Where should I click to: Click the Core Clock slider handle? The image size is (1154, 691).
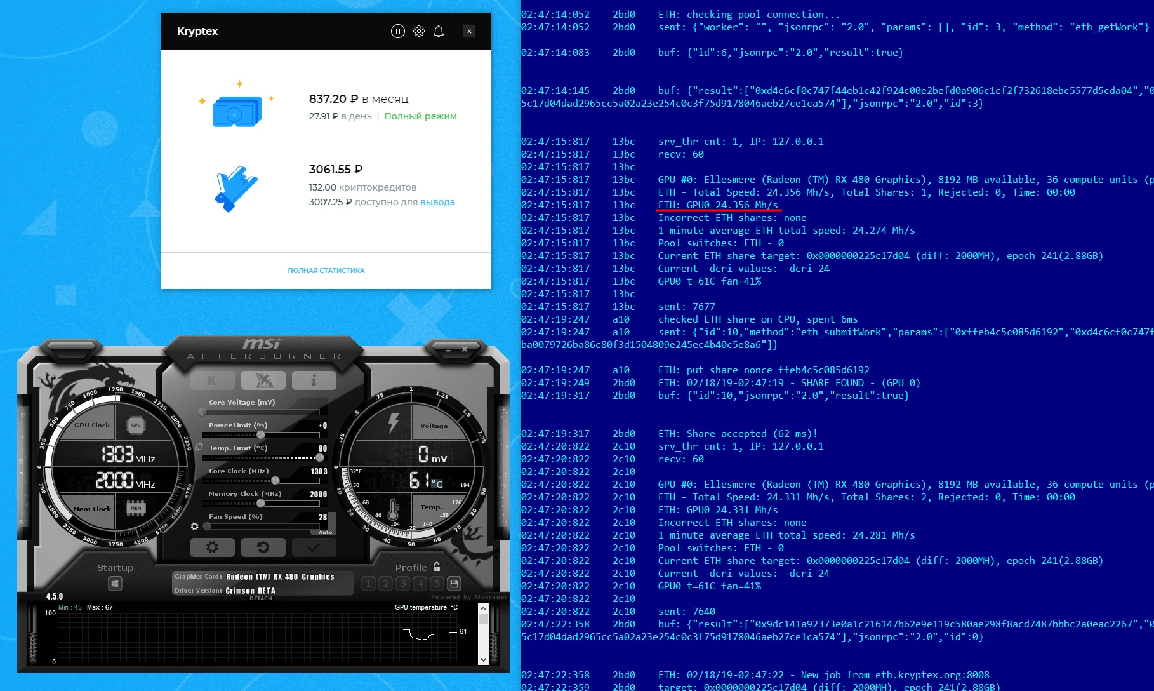point(275,481)
